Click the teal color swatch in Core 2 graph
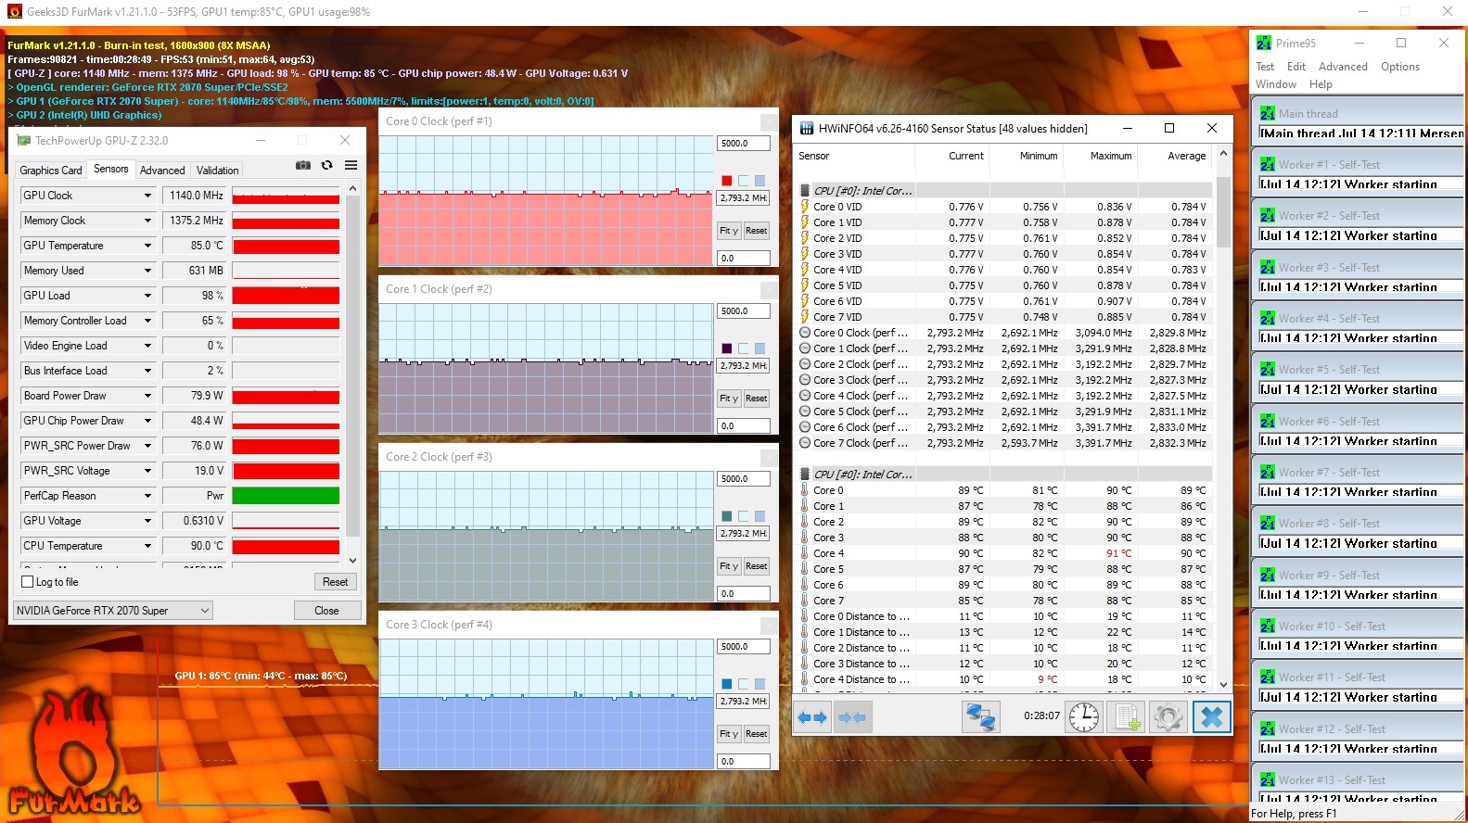The width and height of the screenshot is (1468, 823). point(727,516)
